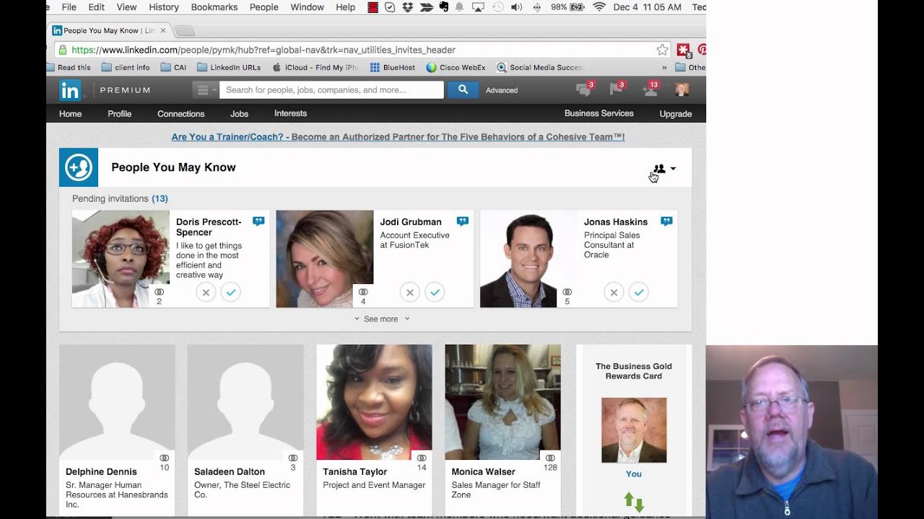Expand See more pending invitations

click(x=381, y=319)
